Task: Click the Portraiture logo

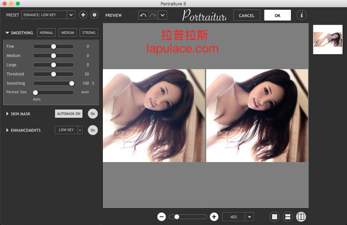Action: (204, 15)
